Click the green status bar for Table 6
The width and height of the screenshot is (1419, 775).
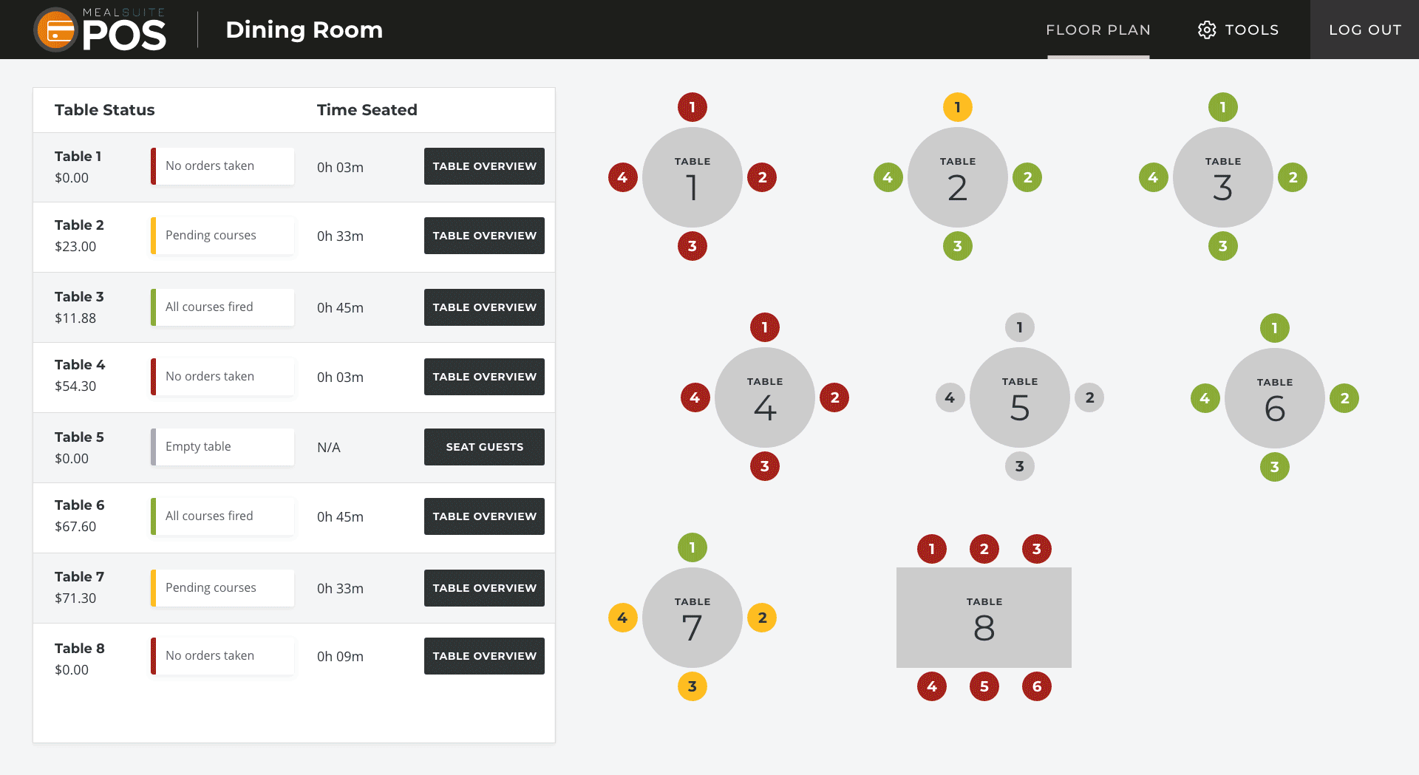tap(154, 516)
